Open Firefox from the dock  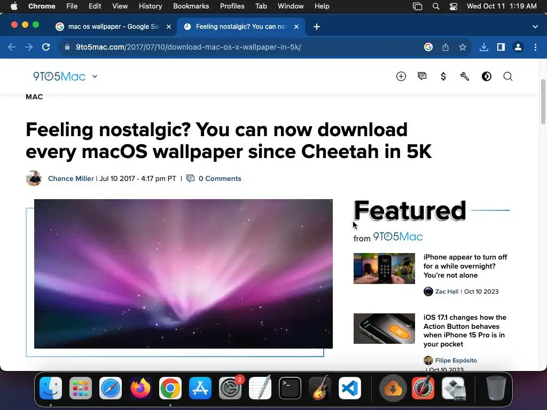140,388
